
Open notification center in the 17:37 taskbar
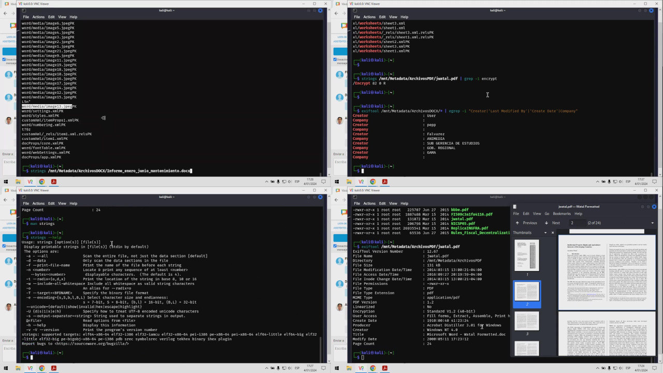pos(655,182)
